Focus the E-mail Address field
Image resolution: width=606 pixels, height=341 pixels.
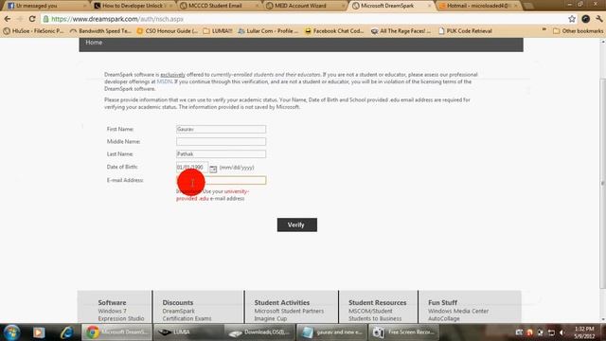(221, 180)
